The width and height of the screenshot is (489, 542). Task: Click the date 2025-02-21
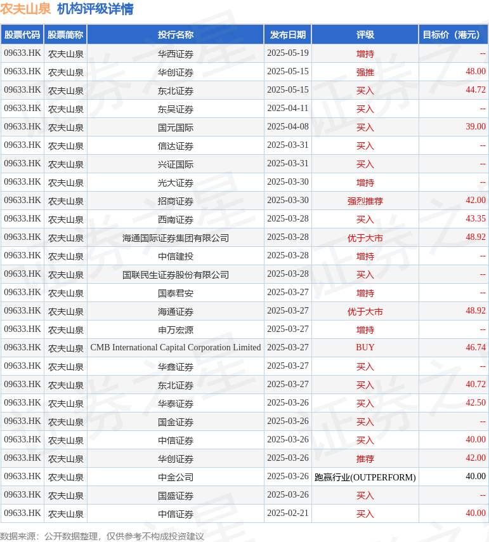point(288,513)
